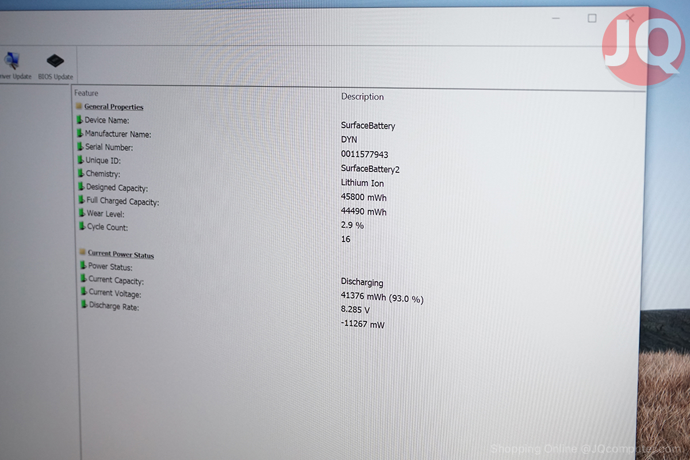Click the green icon next to Discharge Rate
Viewport: 690px width, 460px height.
point(84,305)
